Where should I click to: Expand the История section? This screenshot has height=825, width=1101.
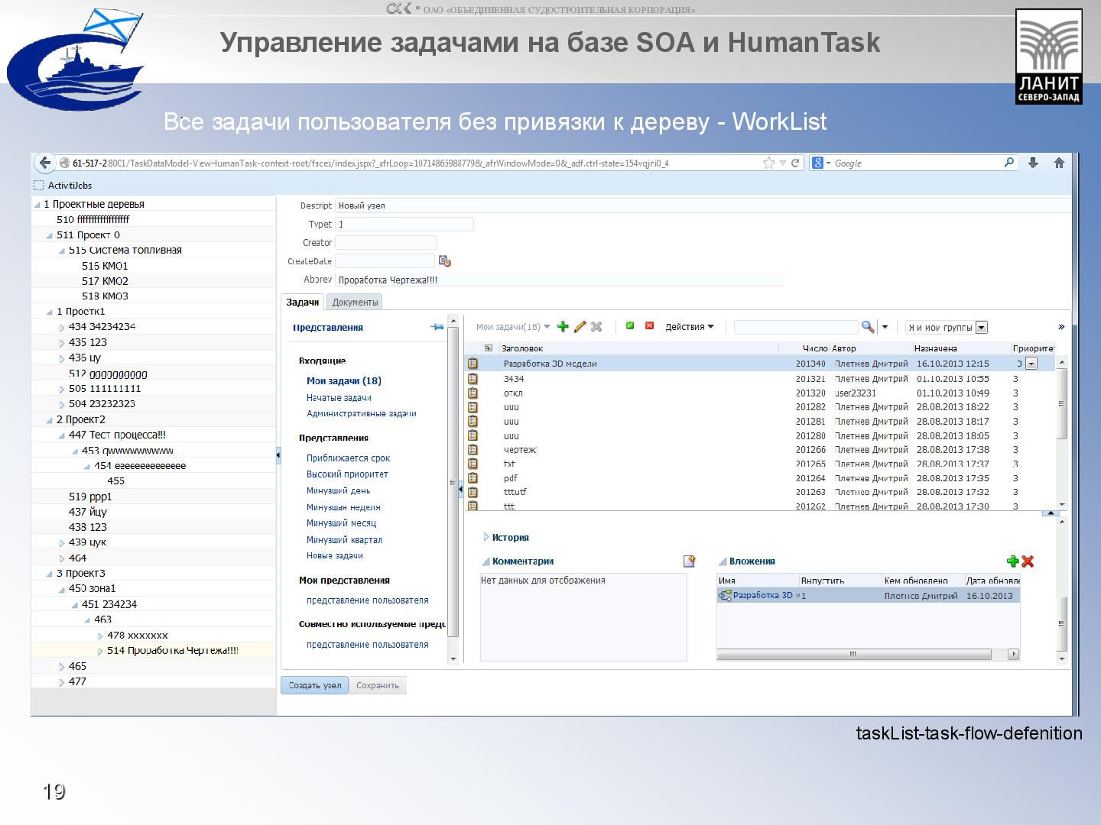(486, 537)
